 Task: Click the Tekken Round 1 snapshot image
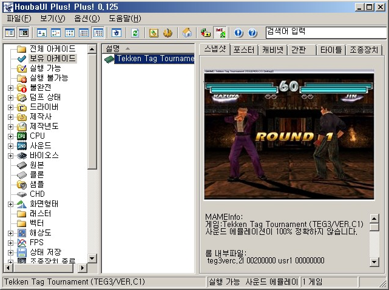click(x=289, y=134)
